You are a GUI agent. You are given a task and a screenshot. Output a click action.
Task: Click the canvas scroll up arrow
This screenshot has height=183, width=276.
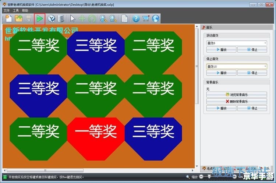coord(197,27)
